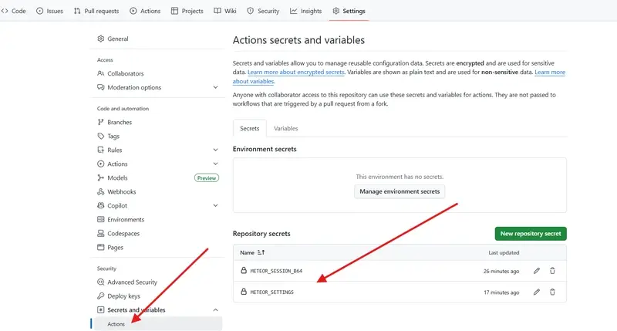This screenshot has height=331, width=617.
Task: Open the Security repository tab
Action: pyautogui.click(x=263, y=11)
